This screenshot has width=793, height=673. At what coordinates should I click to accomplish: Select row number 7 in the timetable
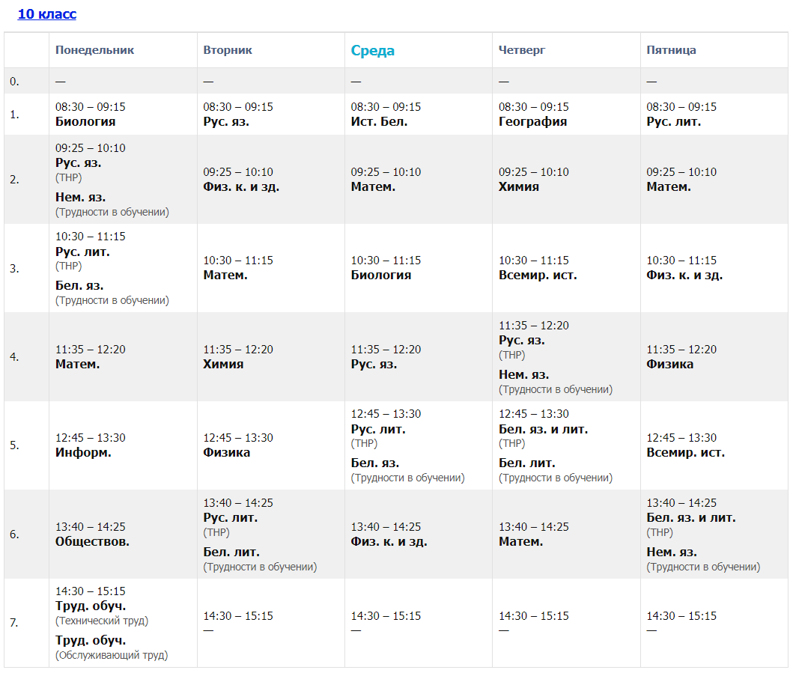(15, 623)
